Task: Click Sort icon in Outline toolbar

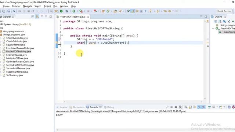Action: [220, 21]
